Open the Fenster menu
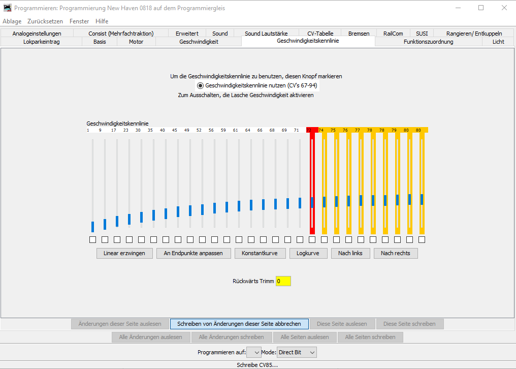Screen dimensions: 516x369 click(x=79, y=21)
